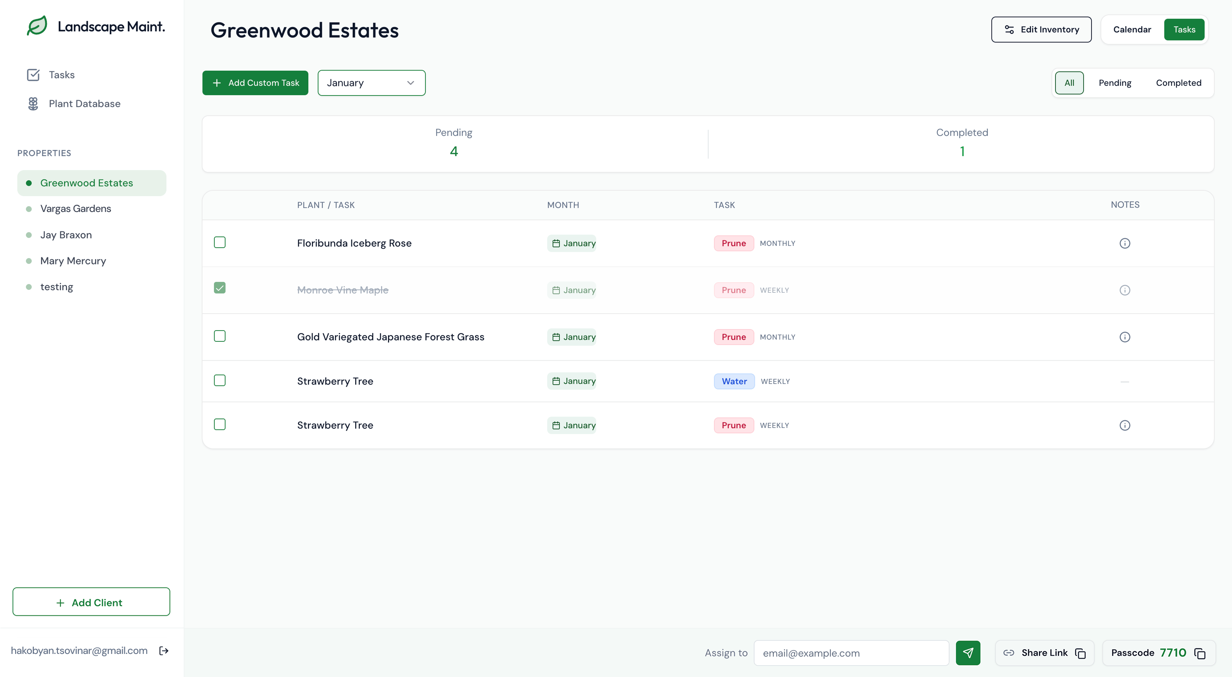The height and width of the screenshot is (677, 1232).
Task: Copy the passcode 7710 icon
Action: coord(1200,653)
